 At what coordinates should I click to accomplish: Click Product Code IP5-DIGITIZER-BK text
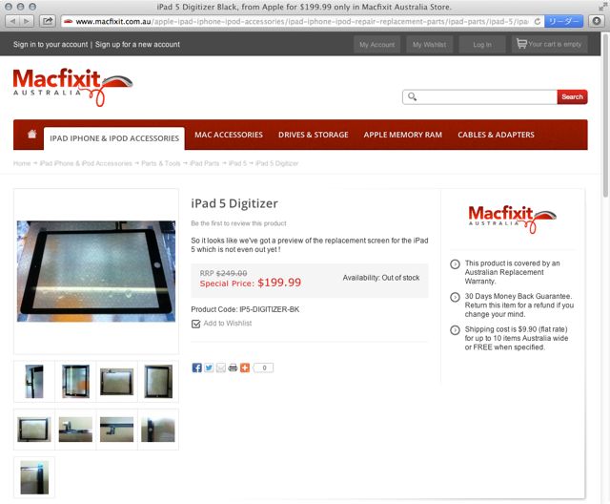pos(245,309)
